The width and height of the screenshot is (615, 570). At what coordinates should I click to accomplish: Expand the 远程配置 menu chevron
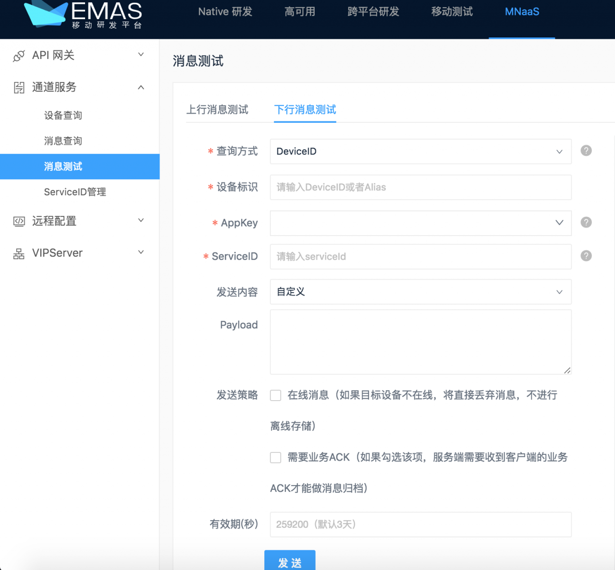pyautogui.click(x=141, y=220)
